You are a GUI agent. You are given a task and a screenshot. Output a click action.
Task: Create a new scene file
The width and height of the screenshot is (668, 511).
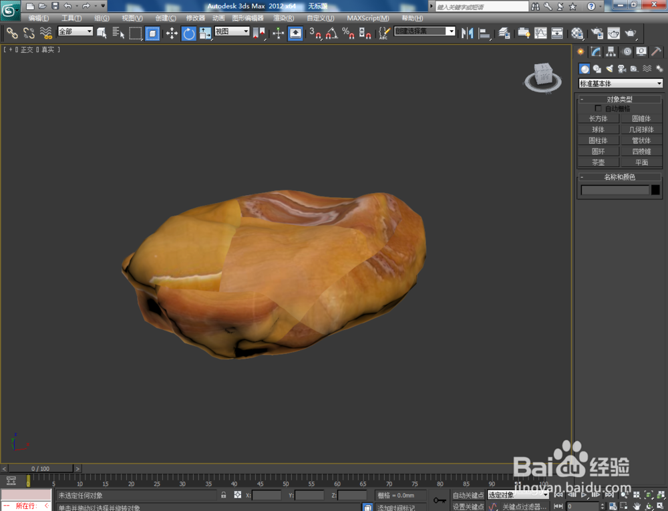30,6
